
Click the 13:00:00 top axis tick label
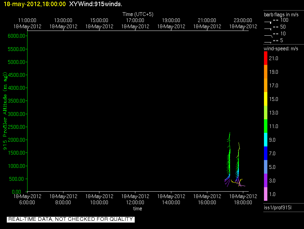(63, 20)
